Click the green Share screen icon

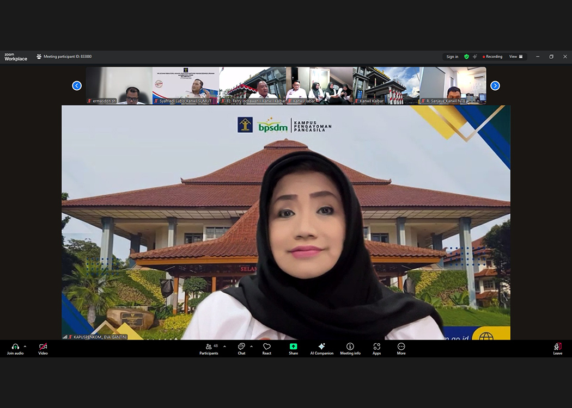click(293, 347)
